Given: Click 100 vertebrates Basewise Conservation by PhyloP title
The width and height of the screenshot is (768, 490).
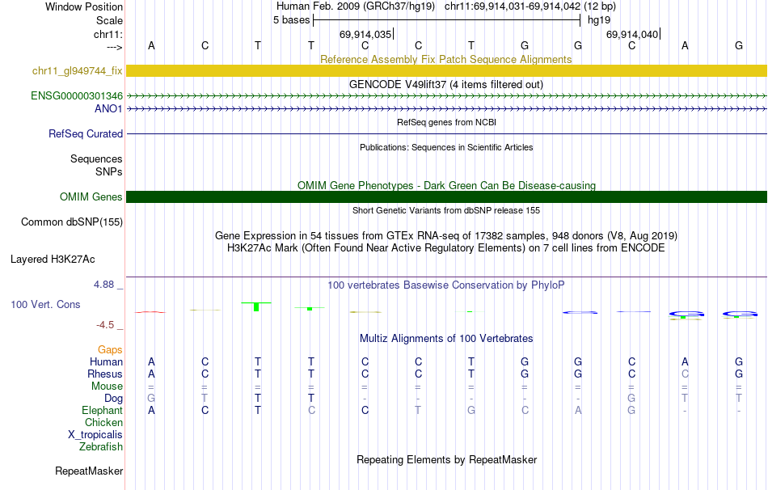Looking at the screenshot, I should [446, 285].
